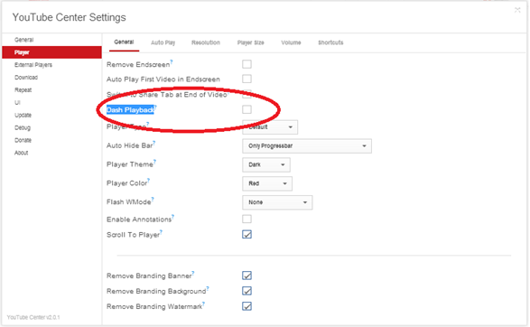Image resolution: width=530 pixels, height=327 pixels.
Task: Open the Download section in sidebar
Action: pos(26,78)
